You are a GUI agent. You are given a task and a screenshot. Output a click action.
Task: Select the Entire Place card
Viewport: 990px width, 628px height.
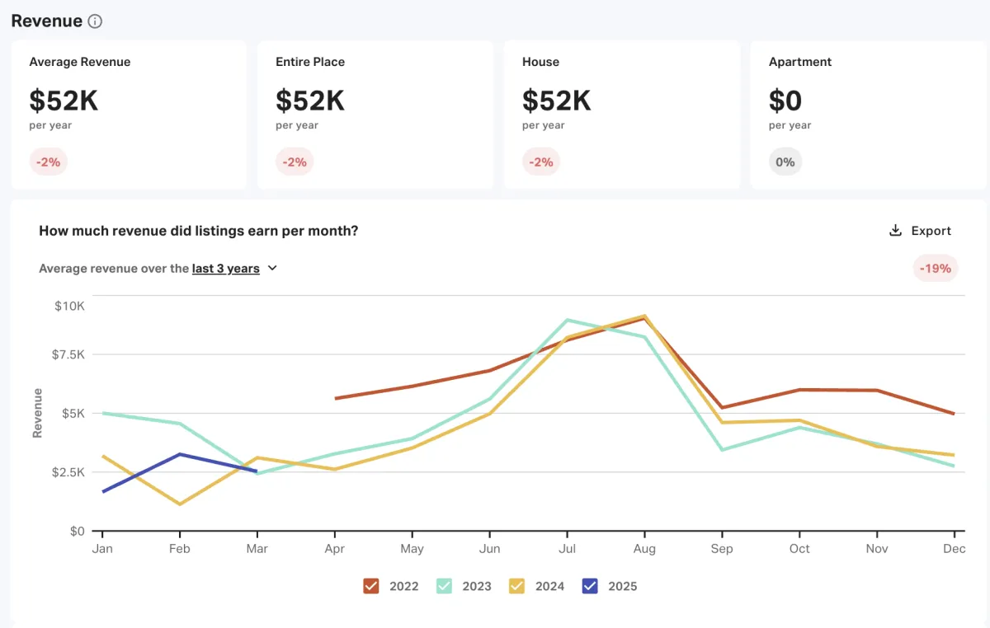375,115
